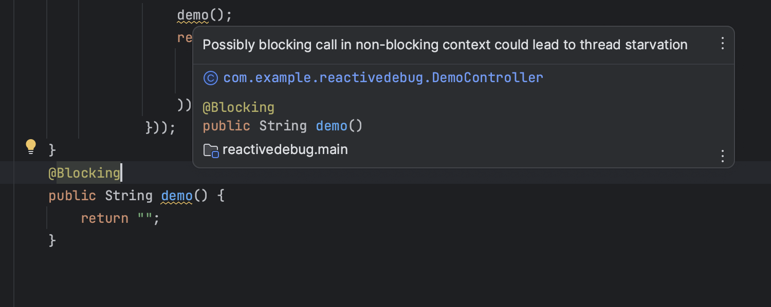The width and height of the screenshot is (771, 307).
Task: Open the com.example.reactivedebug.DemoController link
Action: [383, 78]
